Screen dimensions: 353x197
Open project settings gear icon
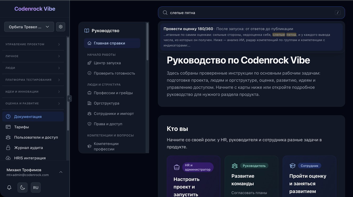61,27
